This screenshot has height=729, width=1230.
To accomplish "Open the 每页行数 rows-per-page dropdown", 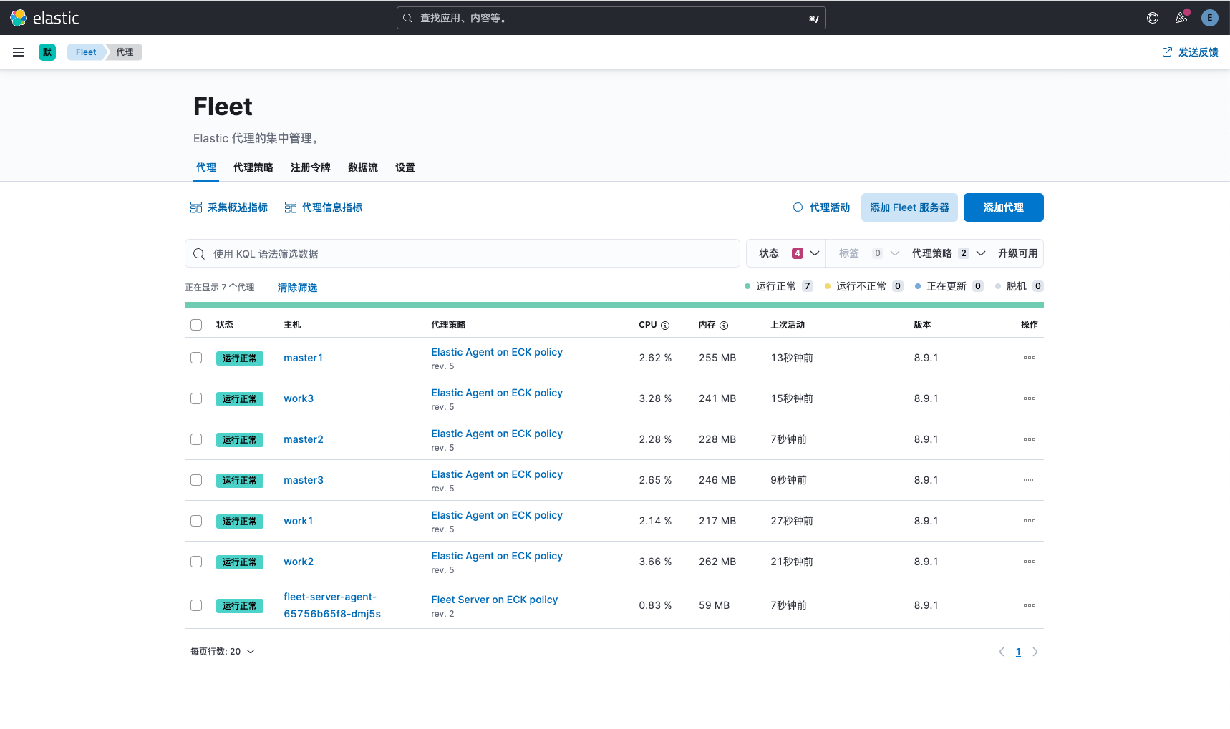I will pos(223,652).
